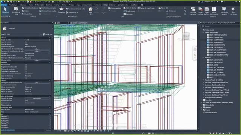Open Seleccionar panel dropdown
The image size is (241, 135).
pos(6,16)
